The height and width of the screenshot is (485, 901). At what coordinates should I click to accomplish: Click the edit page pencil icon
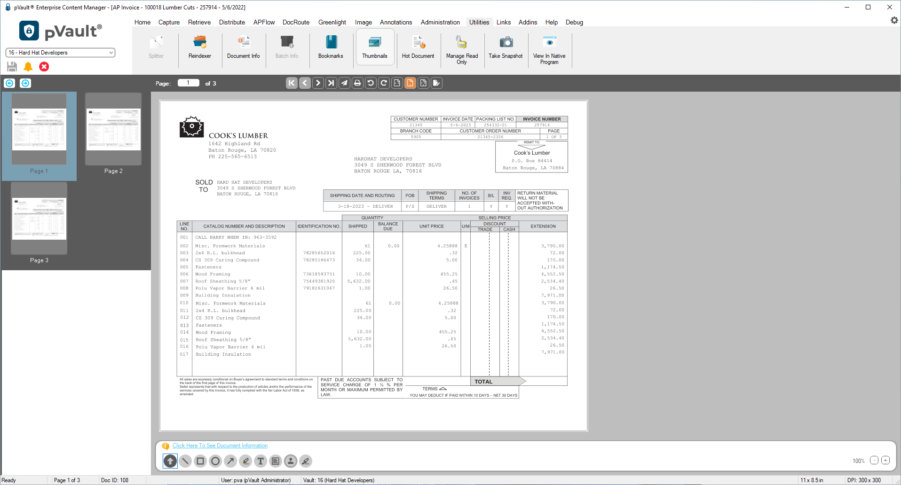tap(436, 83)
